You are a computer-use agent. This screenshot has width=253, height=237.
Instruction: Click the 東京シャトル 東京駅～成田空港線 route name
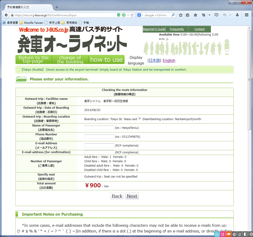click(x=106, y=101)
